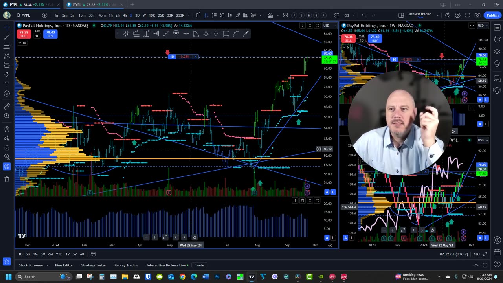Open indicator templates grid icon
The width and height of the screenshot is (503, 283).
coord(285,15)
